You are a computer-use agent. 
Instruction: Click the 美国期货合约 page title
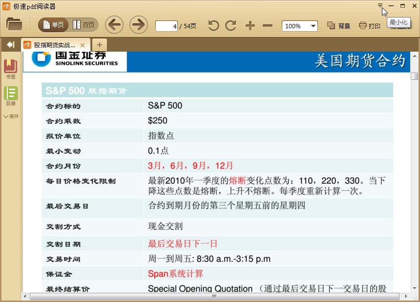(360, 61)
